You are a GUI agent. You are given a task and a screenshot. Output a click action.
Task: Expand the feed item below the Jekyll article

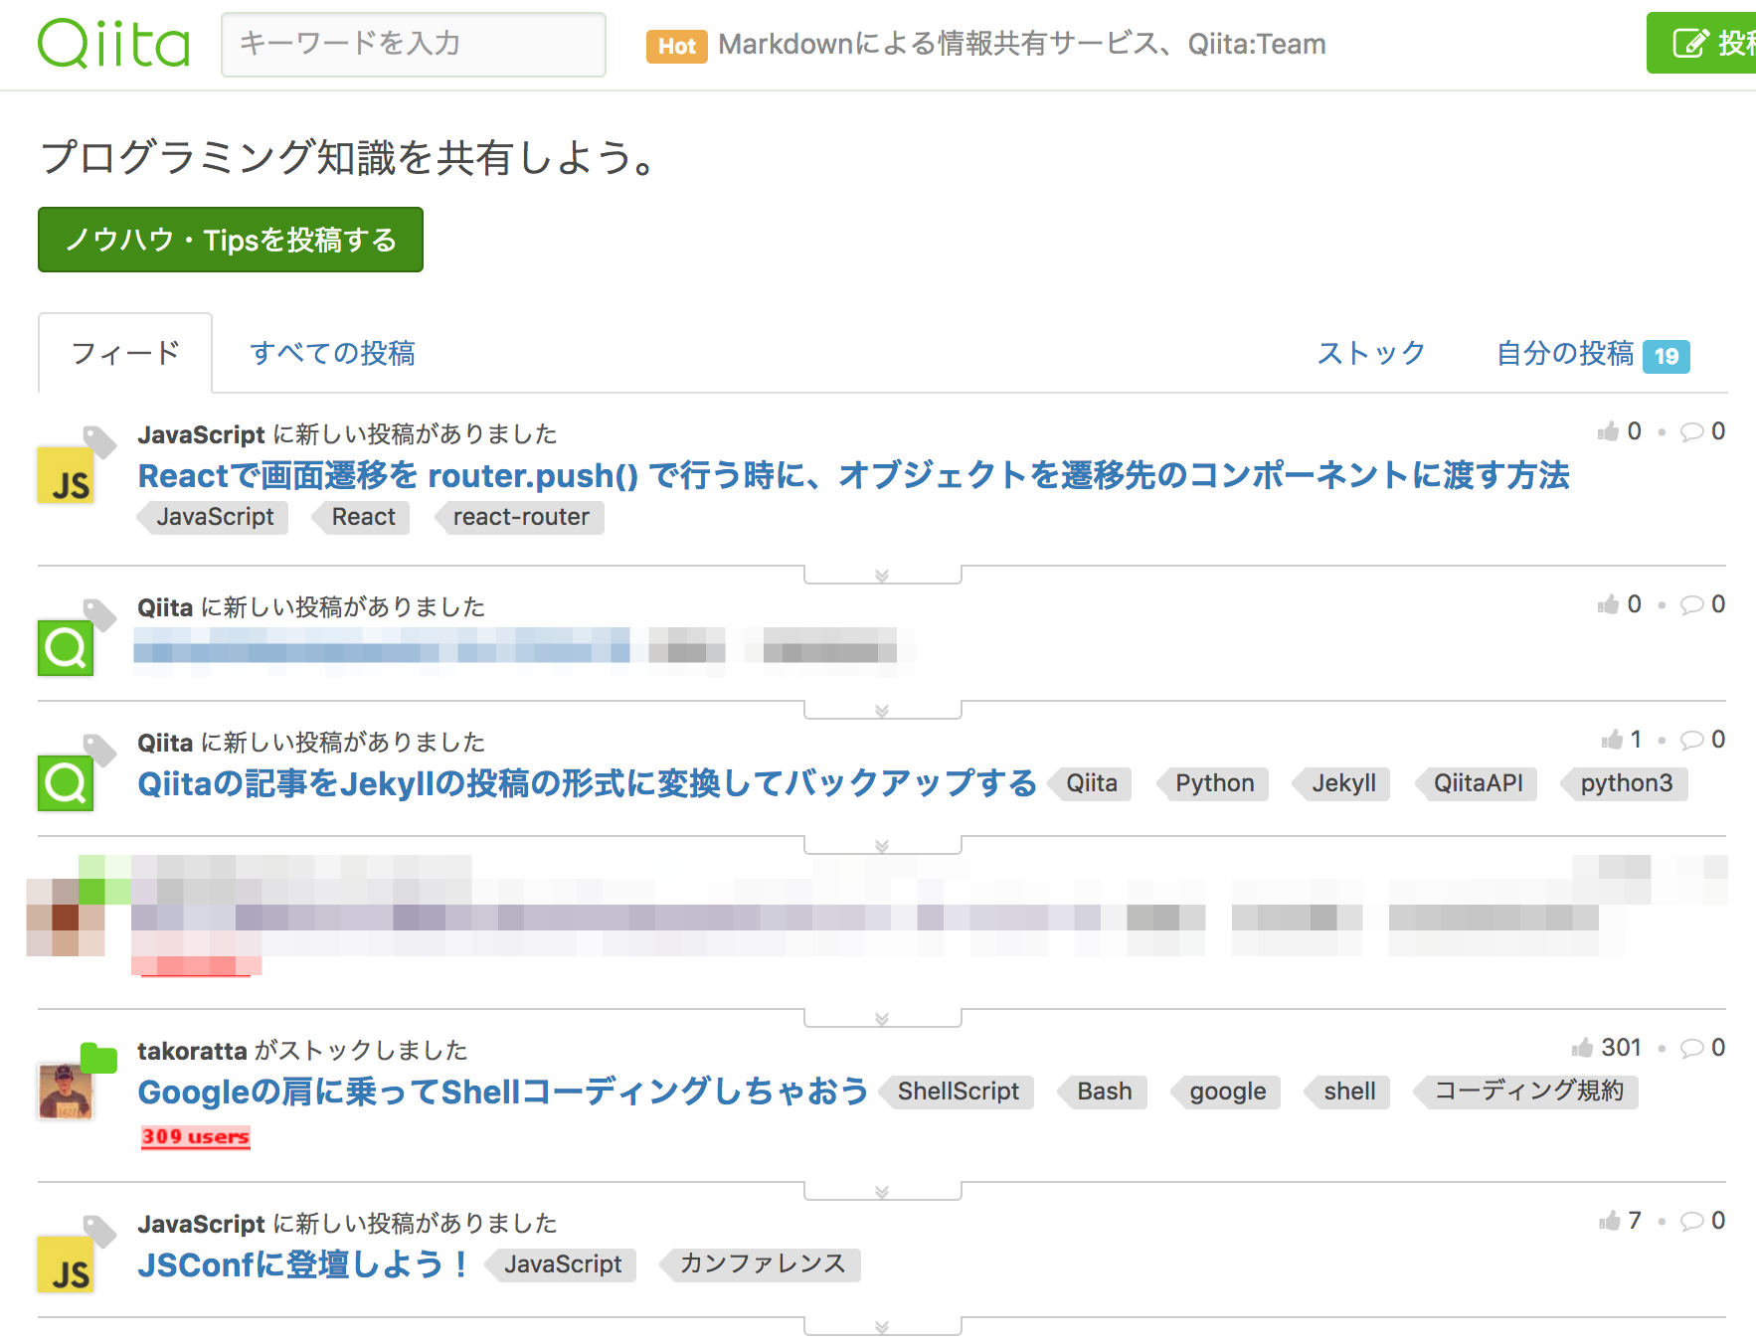click(x=882, y=846)
